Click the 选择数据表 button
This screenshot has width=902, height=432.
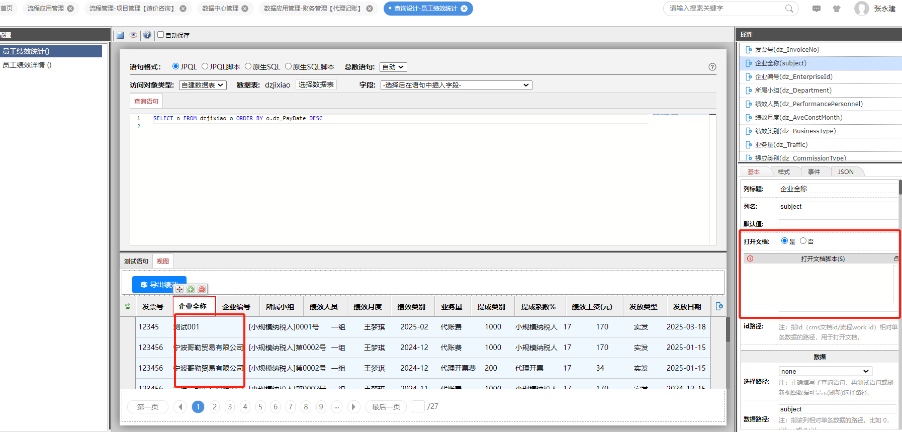pos(316,84)
